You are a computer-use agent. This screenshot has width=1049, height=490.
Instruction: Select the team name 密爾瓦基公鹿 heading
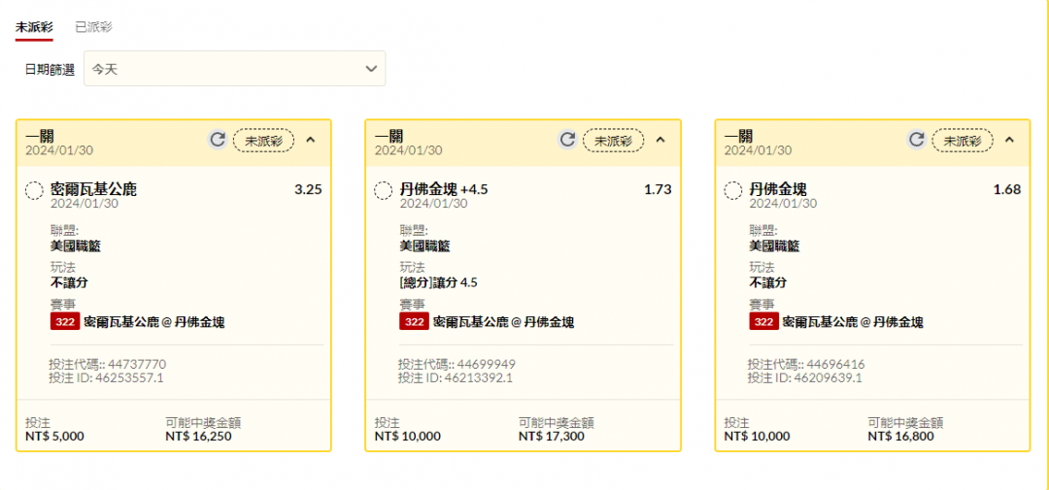click(x=93, y=190)
